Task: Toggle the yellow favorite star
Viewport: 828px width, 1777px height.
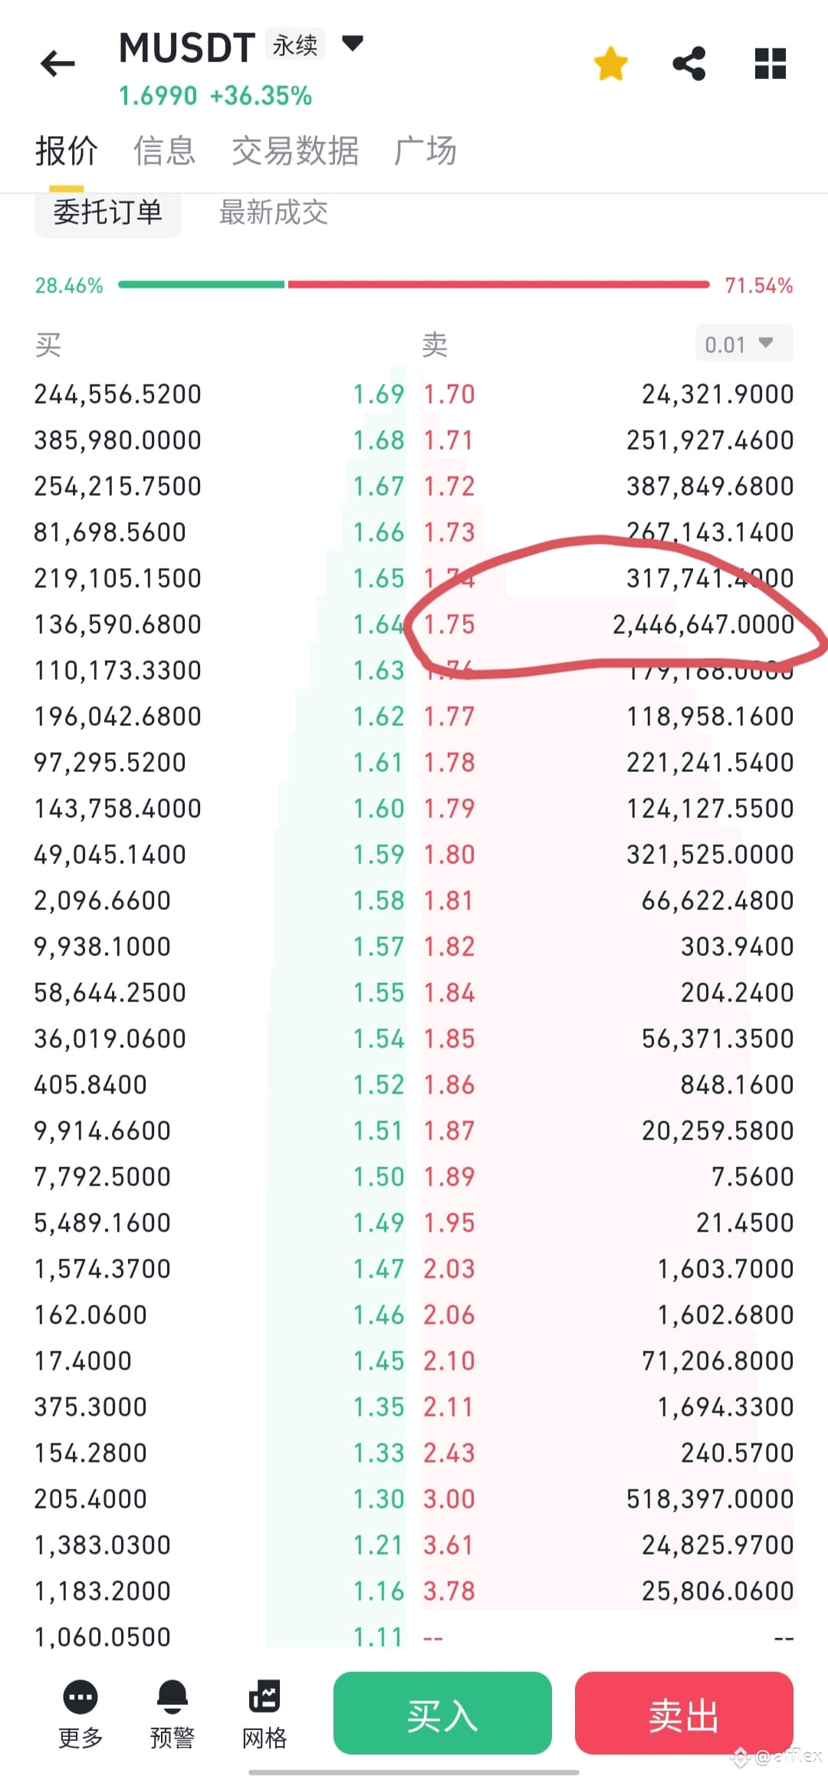Action: [x=611, y=64]
